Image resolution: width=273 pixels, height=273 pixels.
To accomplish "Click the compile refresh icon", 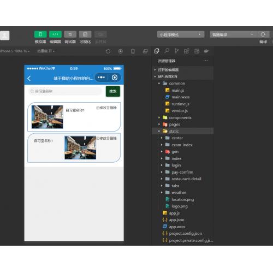I will tap(263, 34).
